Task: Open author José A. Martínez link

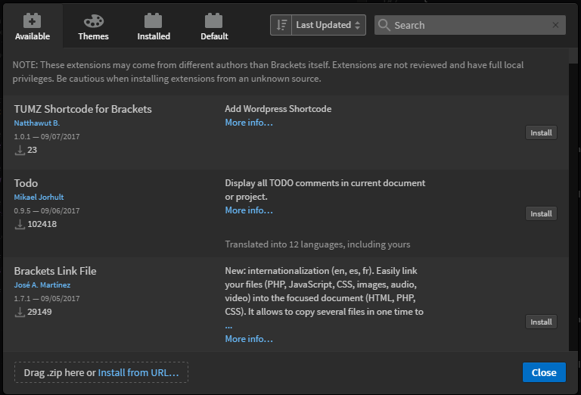Action: [x=44, y=285]
